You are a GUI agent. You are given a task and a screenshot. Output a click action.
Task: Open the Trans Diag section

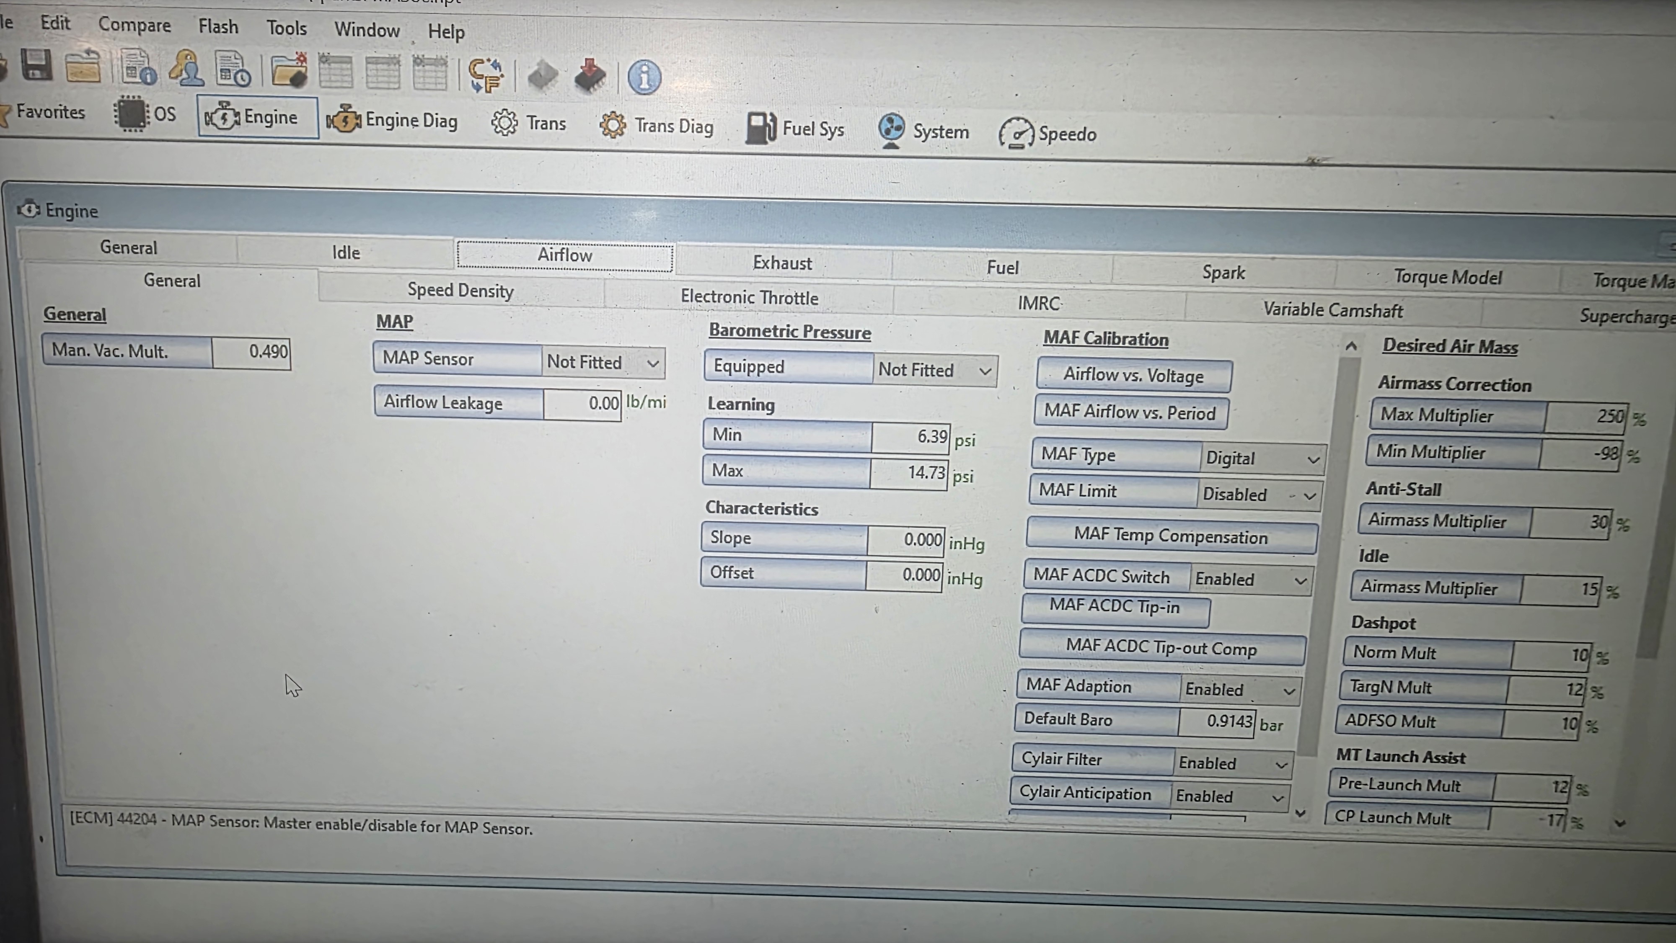click(x=657, y=126)
